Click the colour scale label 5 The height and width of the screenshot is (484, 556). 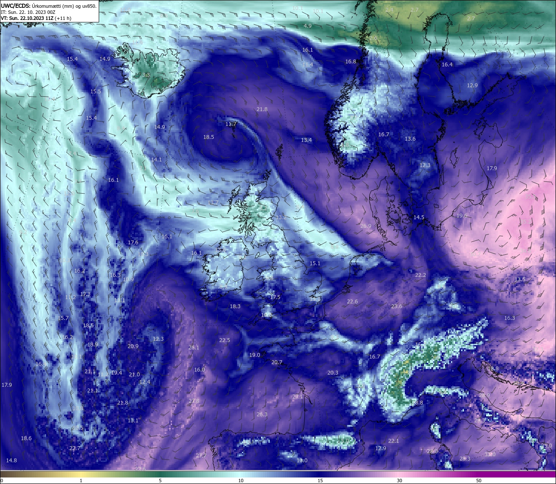pos(160,481)
